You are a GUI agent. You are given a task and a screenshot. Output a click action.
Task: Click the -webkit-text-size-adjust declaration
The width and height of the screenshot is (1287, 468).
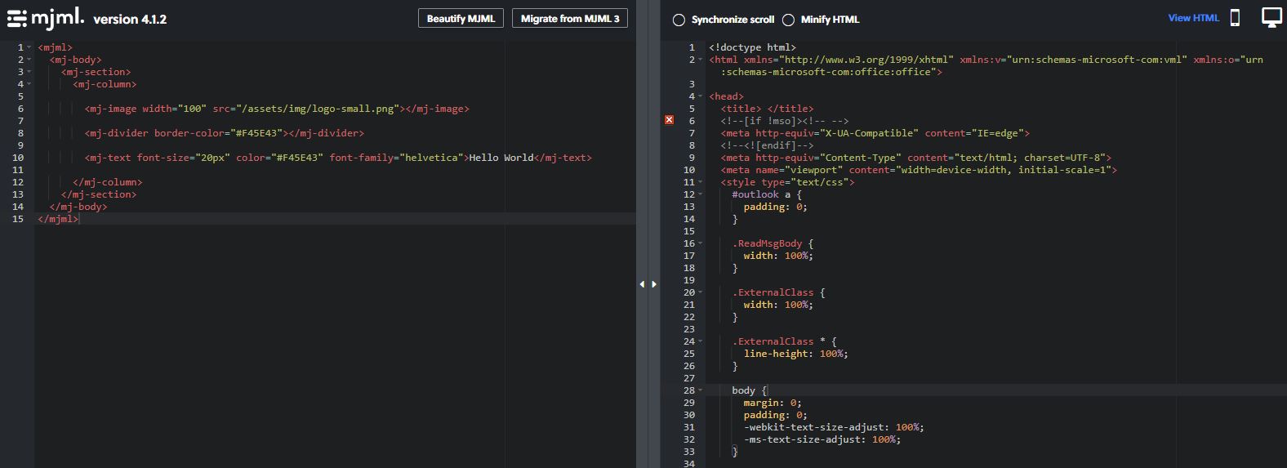(x=834, y=427)
